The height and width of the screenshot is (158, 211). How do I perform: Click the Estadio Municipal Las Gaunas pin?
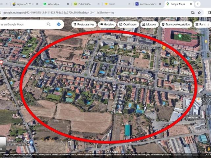[180, 36]
